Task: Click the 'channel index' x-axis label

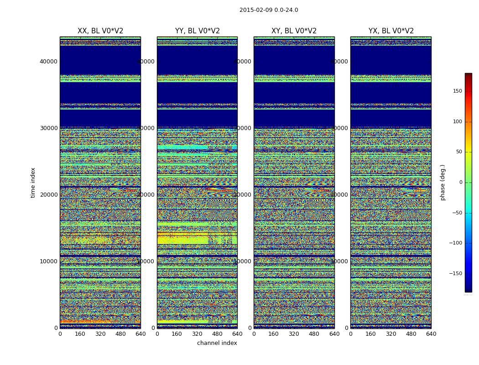Action: 217,343
